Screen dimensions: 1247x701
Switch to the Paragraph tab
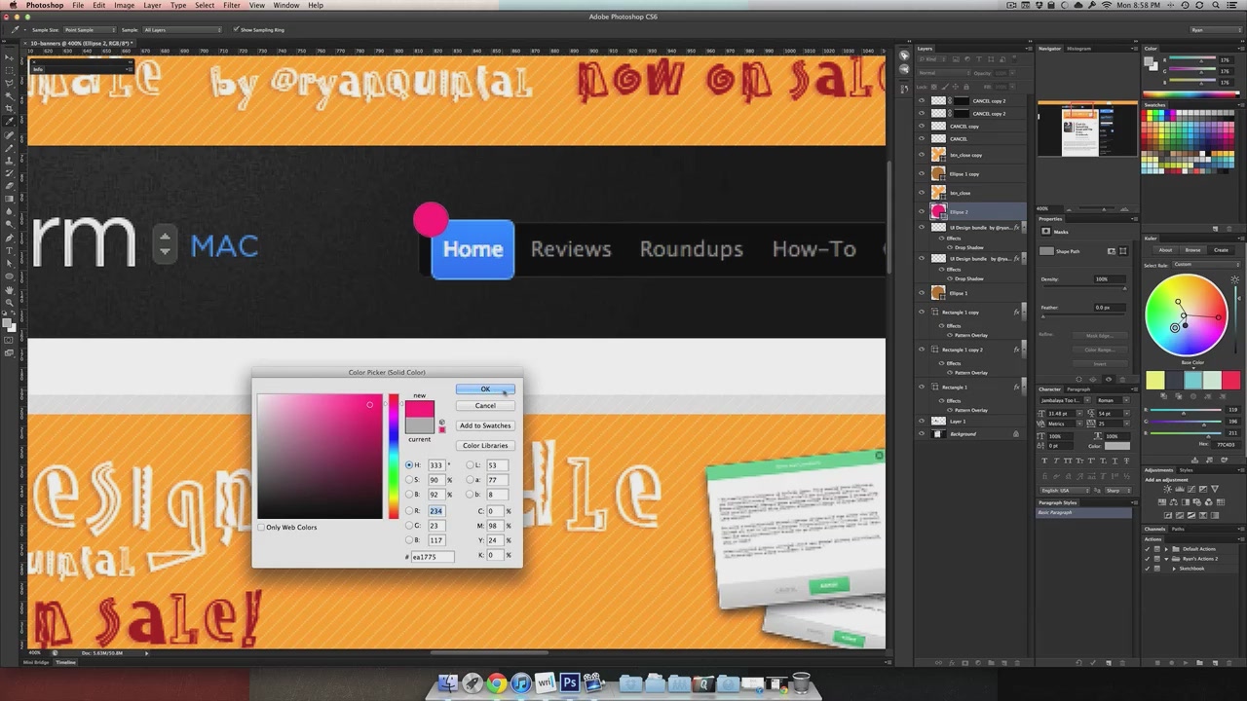[1078, 389]
